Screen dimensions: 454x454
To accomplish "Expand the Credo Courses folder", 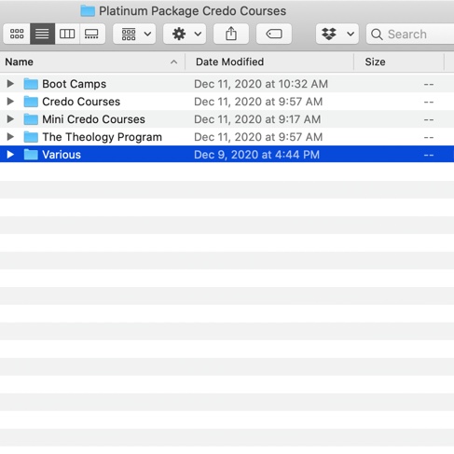I will 10,102.
